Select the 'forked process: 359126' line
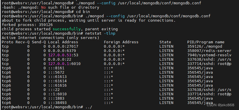The width and height of the screenshot is (239, 110). [x=27, y=25]
